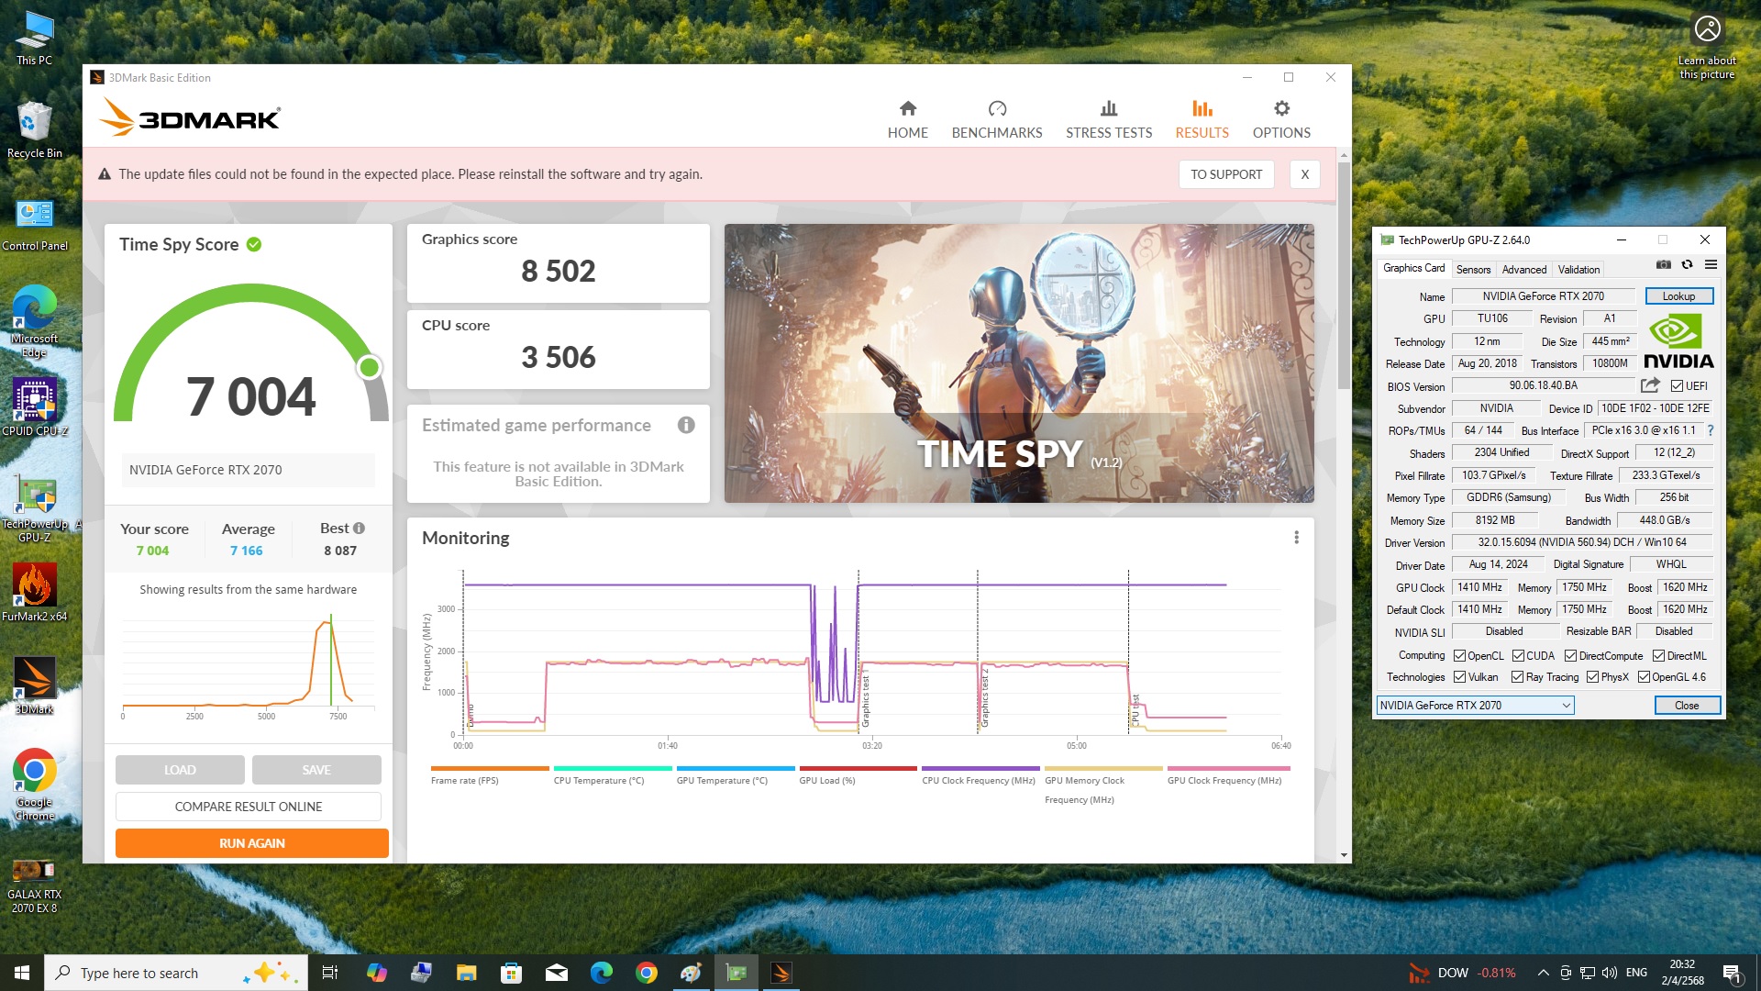Screen dimensions: 1761x991
Task: Switch to the STRESS TESTS tab
Action: [x=1109, y=119]
